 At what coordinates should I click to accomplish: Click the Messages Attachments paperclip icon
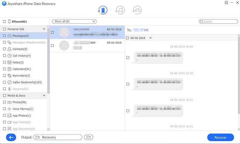tap(10, 43)
